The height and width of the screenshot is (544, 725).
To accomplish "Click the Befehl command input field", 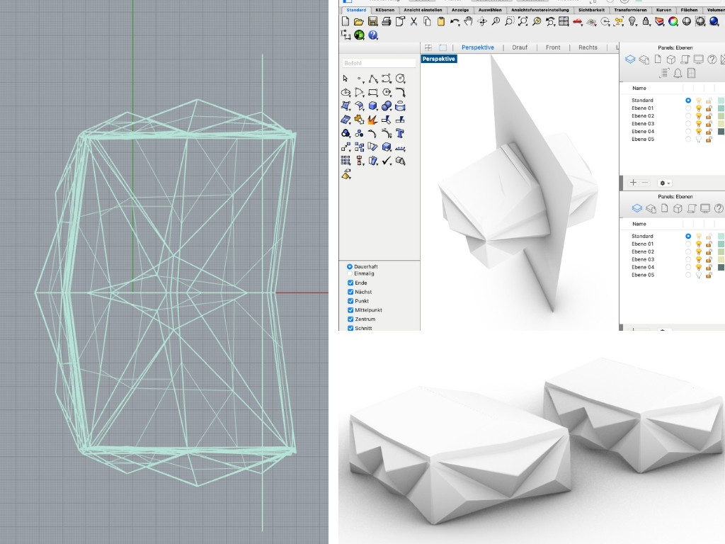I will point(379,63).
